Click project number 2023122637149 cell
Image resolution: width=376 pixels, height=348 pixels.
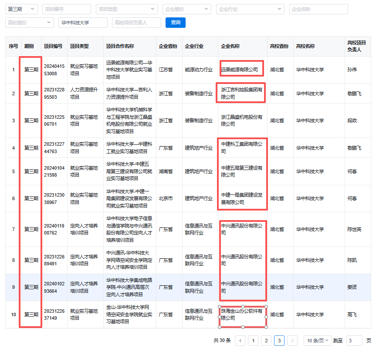click(54, 315)
